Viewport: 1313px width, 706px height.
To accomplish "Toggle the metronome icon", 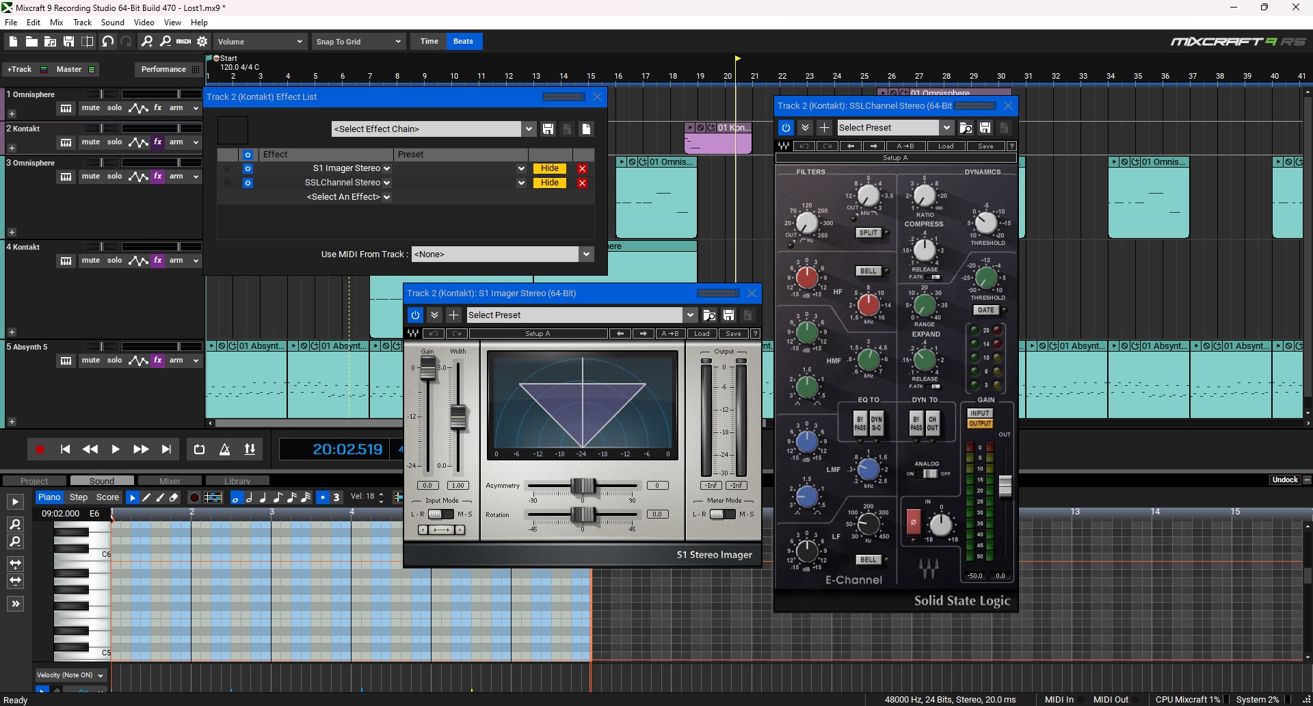I will click(x=224, y=449).
